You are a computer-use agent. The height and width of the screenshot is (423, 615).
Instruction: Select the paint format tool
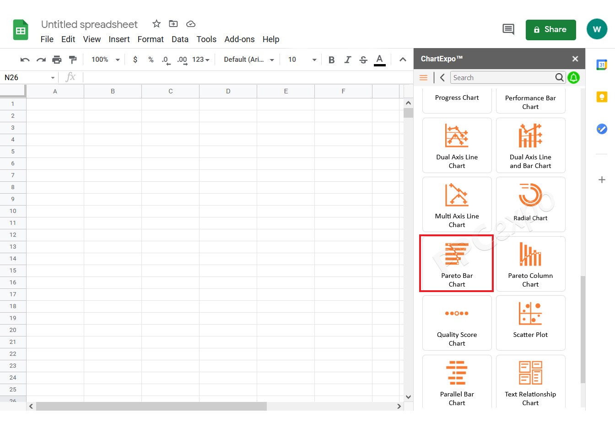[72, 60]
